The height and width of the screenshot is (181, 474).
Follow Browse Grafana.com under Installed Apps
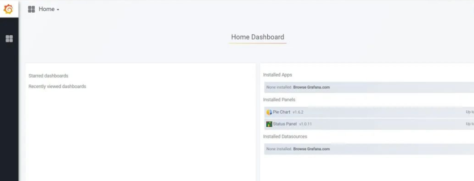(311, 87)
